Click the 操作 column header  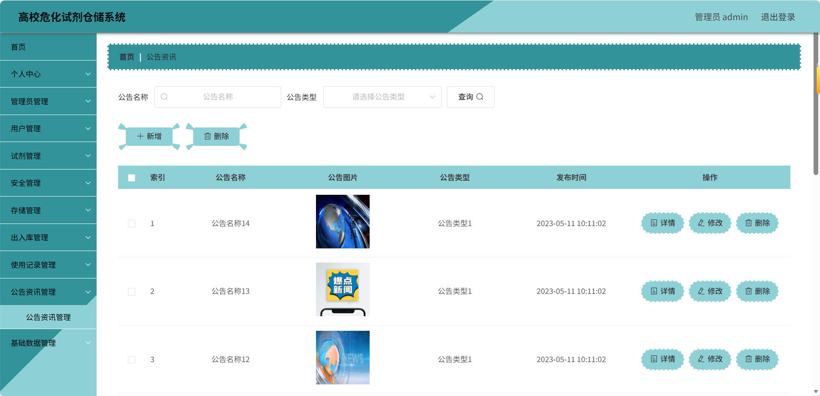pos(710,178)
